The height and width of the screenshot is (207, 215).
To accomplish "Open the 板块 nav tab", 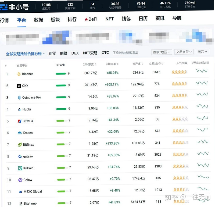I will click(x=55, y=20).
